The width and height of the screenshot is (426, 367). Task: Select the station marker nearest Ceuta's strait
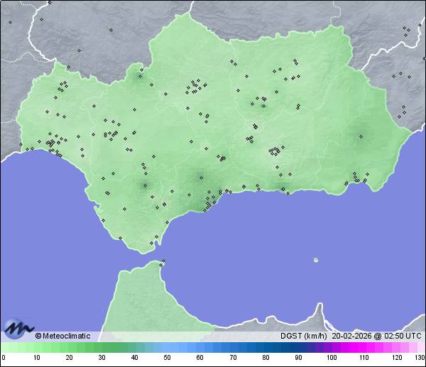[x=163, y=264]
